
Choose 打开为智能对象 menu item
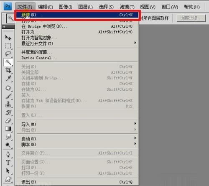coord(77,38)
